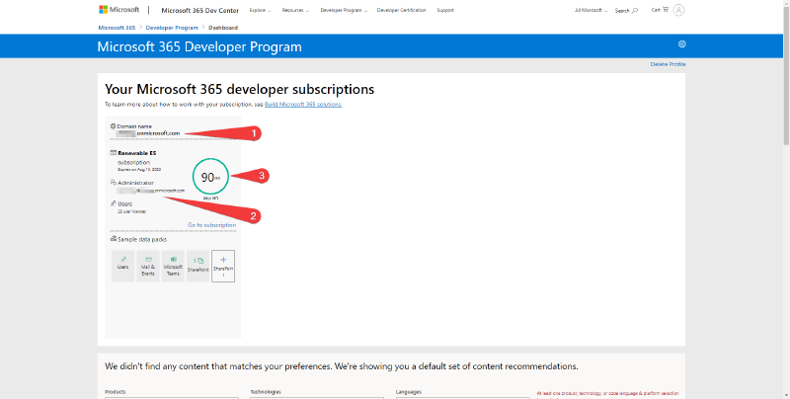Click the Users icon beside Users label
Screen dimensions: 790x399
[x=113, y=203]
